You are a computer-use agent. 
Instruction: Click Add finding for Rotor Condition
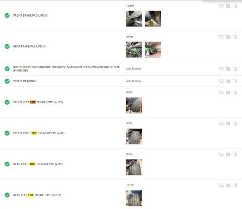point(133,69)
